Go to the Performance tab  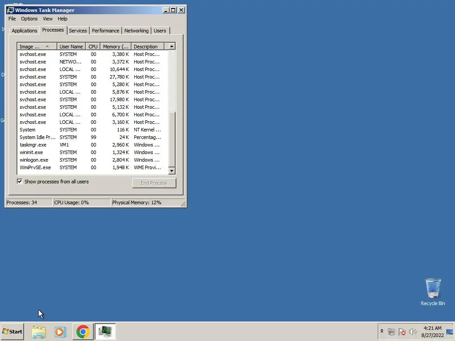(x=105, y=31)
